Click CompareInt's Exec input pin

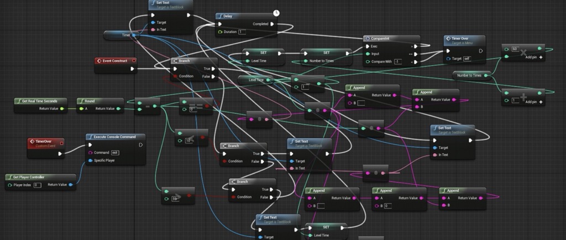tap(368, 46)
